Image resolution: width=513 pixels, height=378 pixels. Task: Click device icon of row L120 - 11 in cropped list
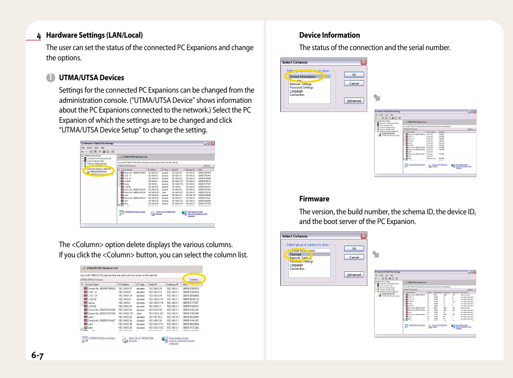point(85,292)
